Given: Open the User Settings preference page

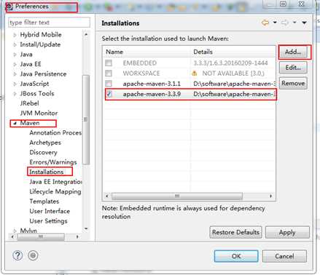Looking at the screenshot, I should [x=48, y=221].
